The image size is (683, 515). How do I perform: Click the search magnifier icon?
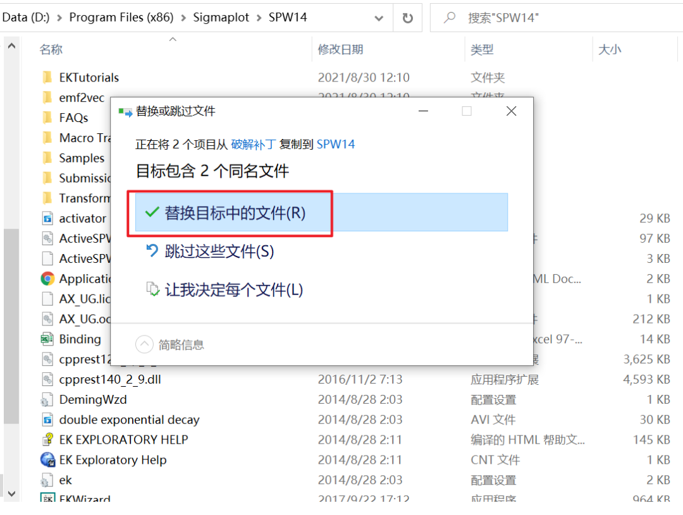[x=449, y=18]
